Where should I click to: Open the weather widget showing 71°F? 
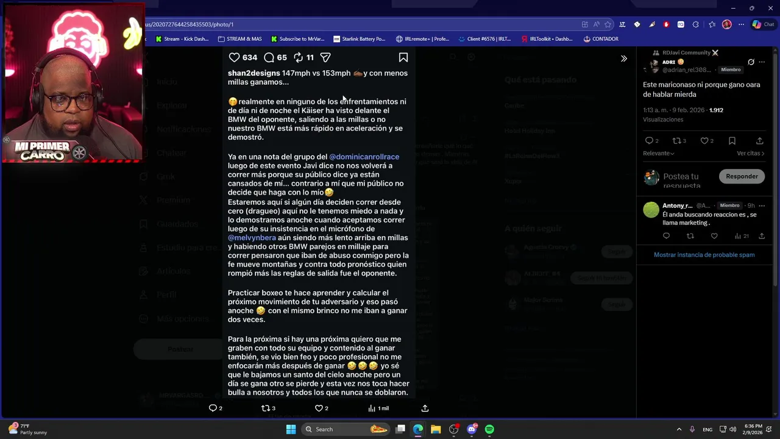27,429
